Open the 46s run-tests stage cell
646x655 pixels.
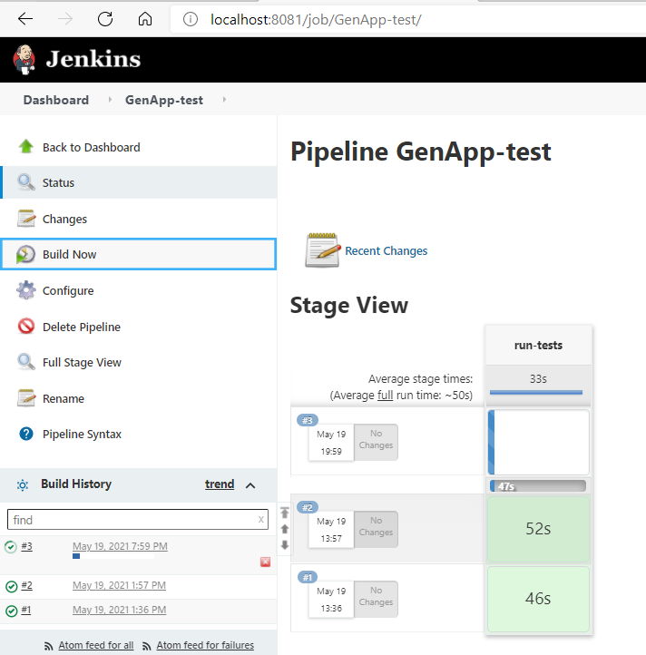tap(538, 599)
